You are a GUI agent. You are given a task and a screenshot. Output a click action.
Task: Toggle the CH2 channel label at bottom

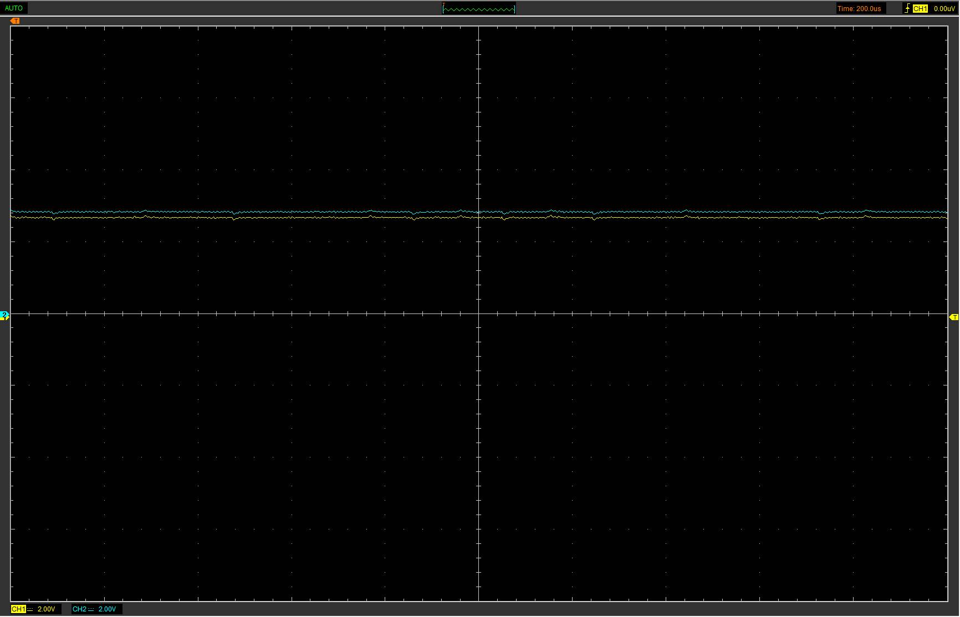pos(79,609)
